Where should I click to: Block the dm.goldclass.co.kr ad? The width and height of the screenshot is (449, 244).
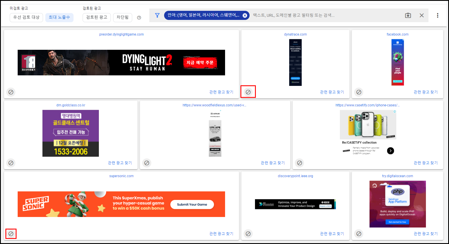11,163
